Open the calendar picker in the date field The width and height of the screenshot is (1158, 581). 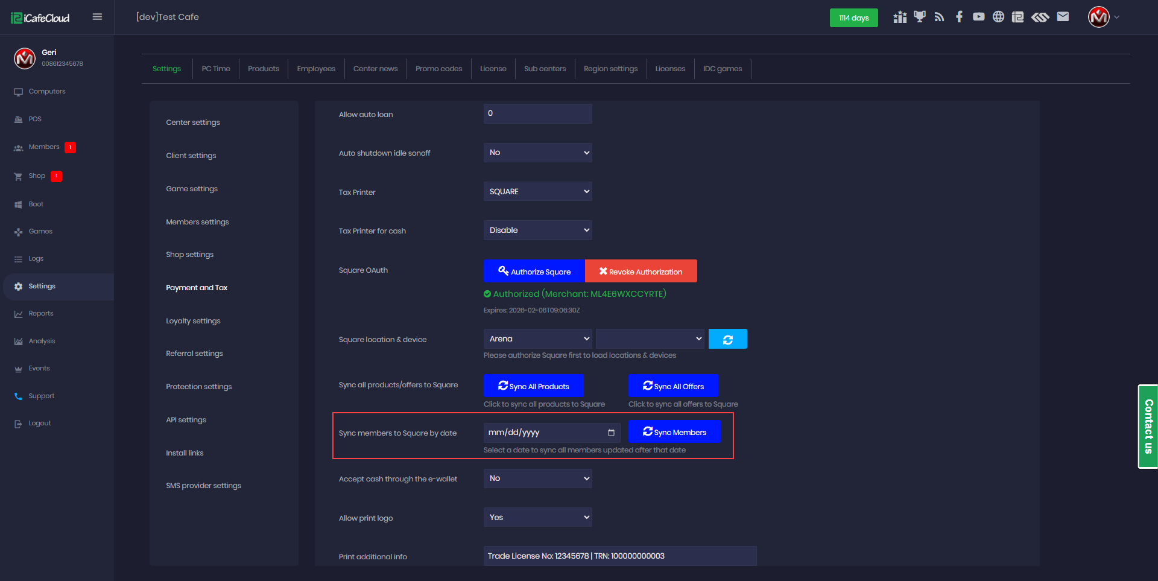[611, 433]
